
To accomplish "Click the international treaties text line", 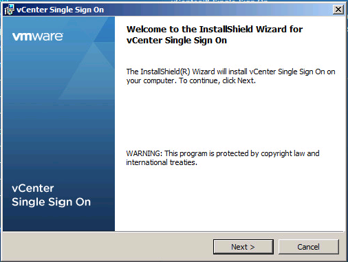I will coord(162,162).
